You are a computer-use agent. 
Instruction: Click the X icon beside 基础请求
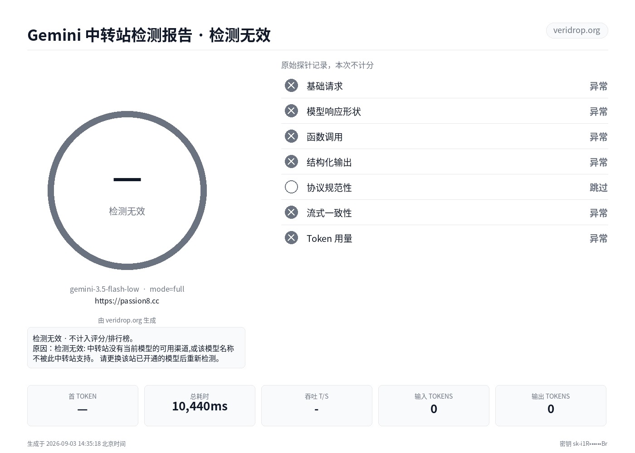tap(291, 86)
